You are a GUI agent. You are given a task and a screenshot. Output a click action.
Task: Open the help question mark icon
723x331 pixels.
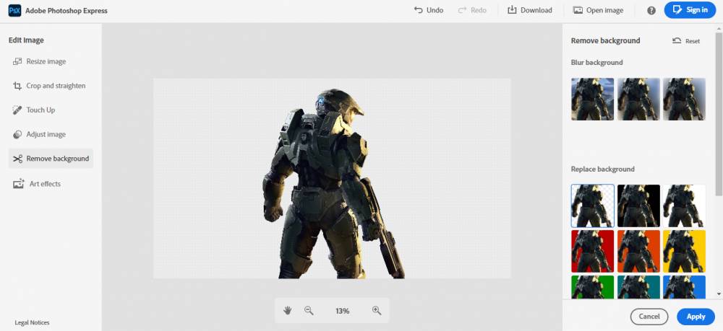(651, 10)
